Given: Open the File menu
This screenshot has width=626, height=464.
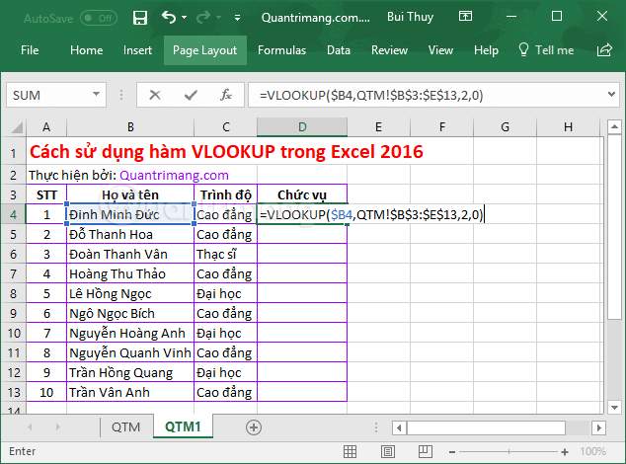Looking at the screenshot, I should coord(30,50).
